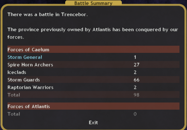187x130 pixels.
Task: Select the Raptorian Warriors row
Action: point(93,87)
